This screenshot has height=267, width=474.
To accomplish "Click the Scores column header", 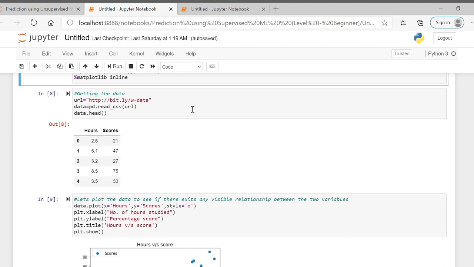I will [110, 131].
